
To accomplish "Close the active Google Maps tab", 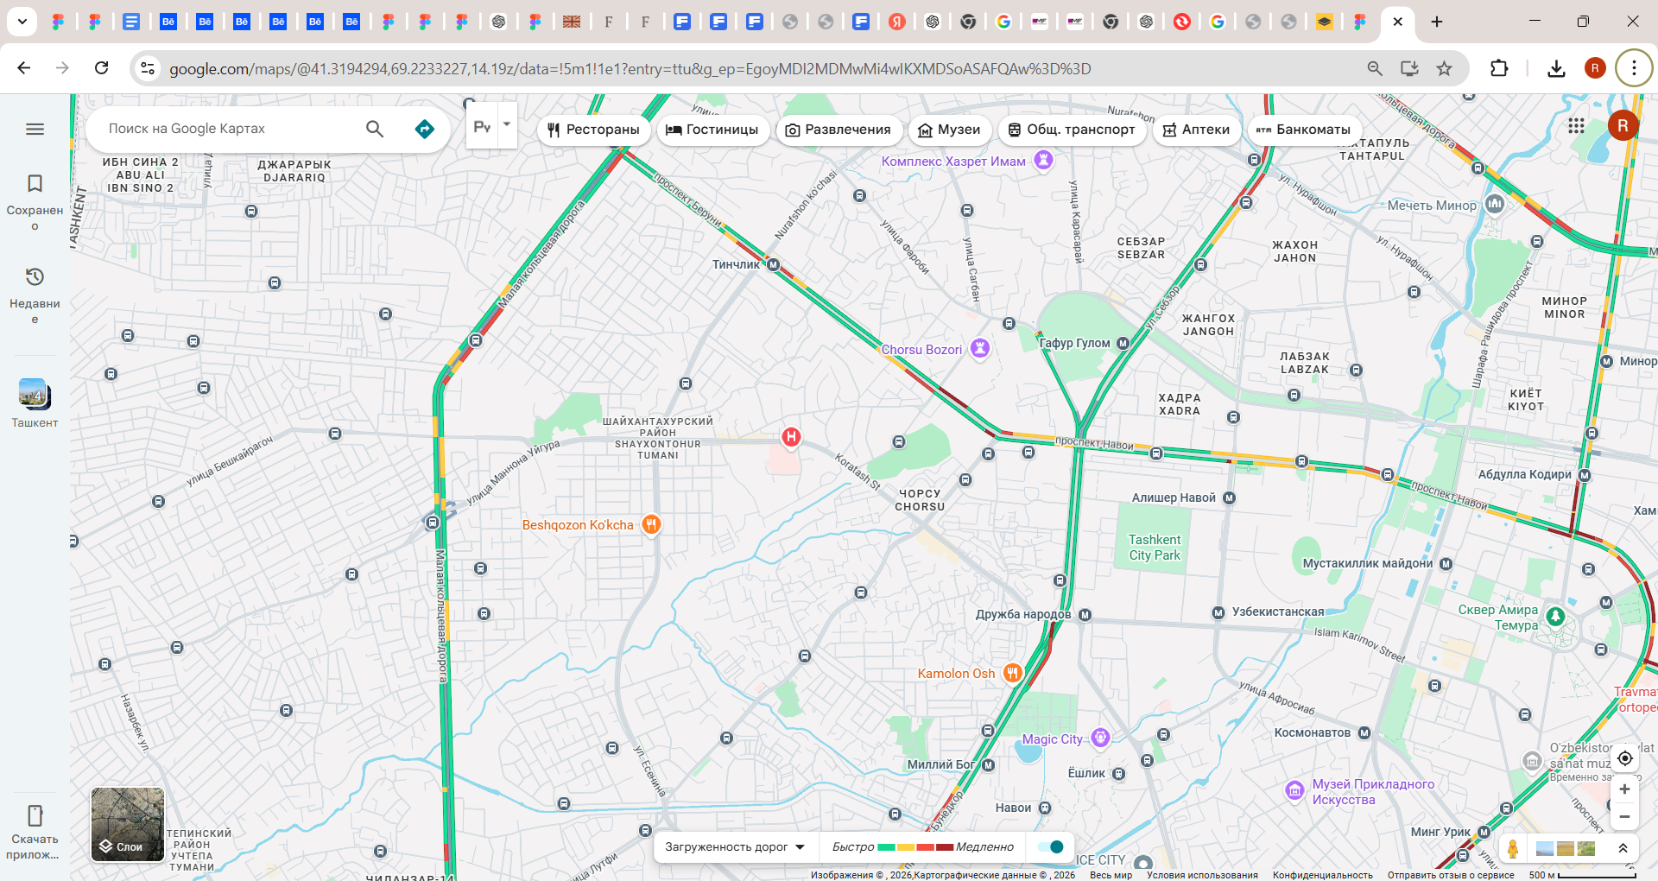I will (1397, 22).
